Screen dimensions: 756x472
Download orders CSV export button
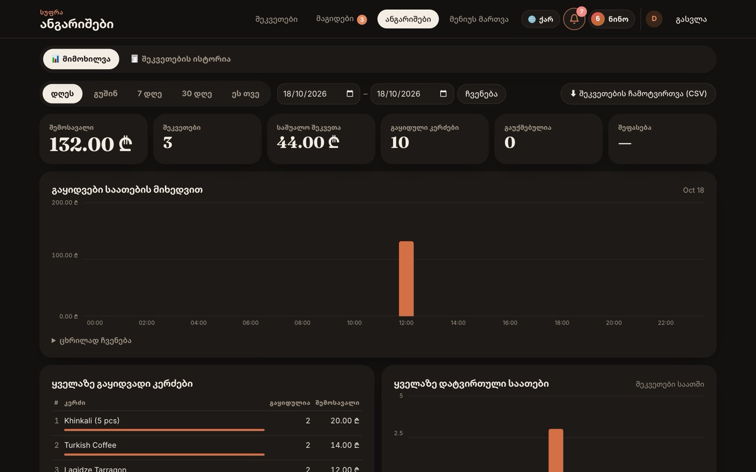[638, 94]
